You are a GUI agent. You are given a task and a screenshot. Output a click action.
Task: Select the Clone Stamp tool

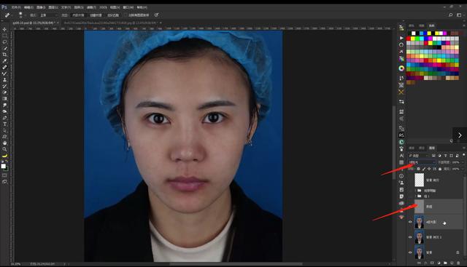pyautogui.click(x=4, y=80)
